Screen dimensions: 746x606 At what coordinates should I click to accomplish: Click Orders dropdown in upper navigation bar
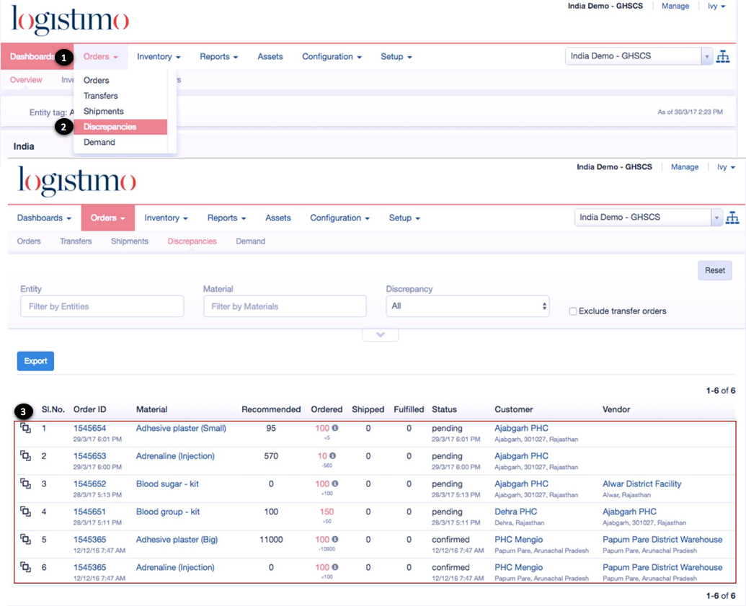coord(100,57)
